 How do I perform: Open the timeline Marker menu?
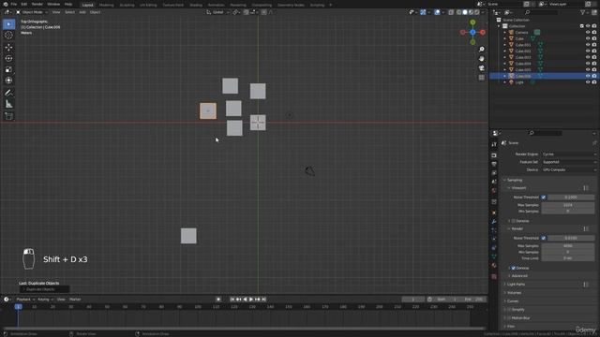point(75,300)
